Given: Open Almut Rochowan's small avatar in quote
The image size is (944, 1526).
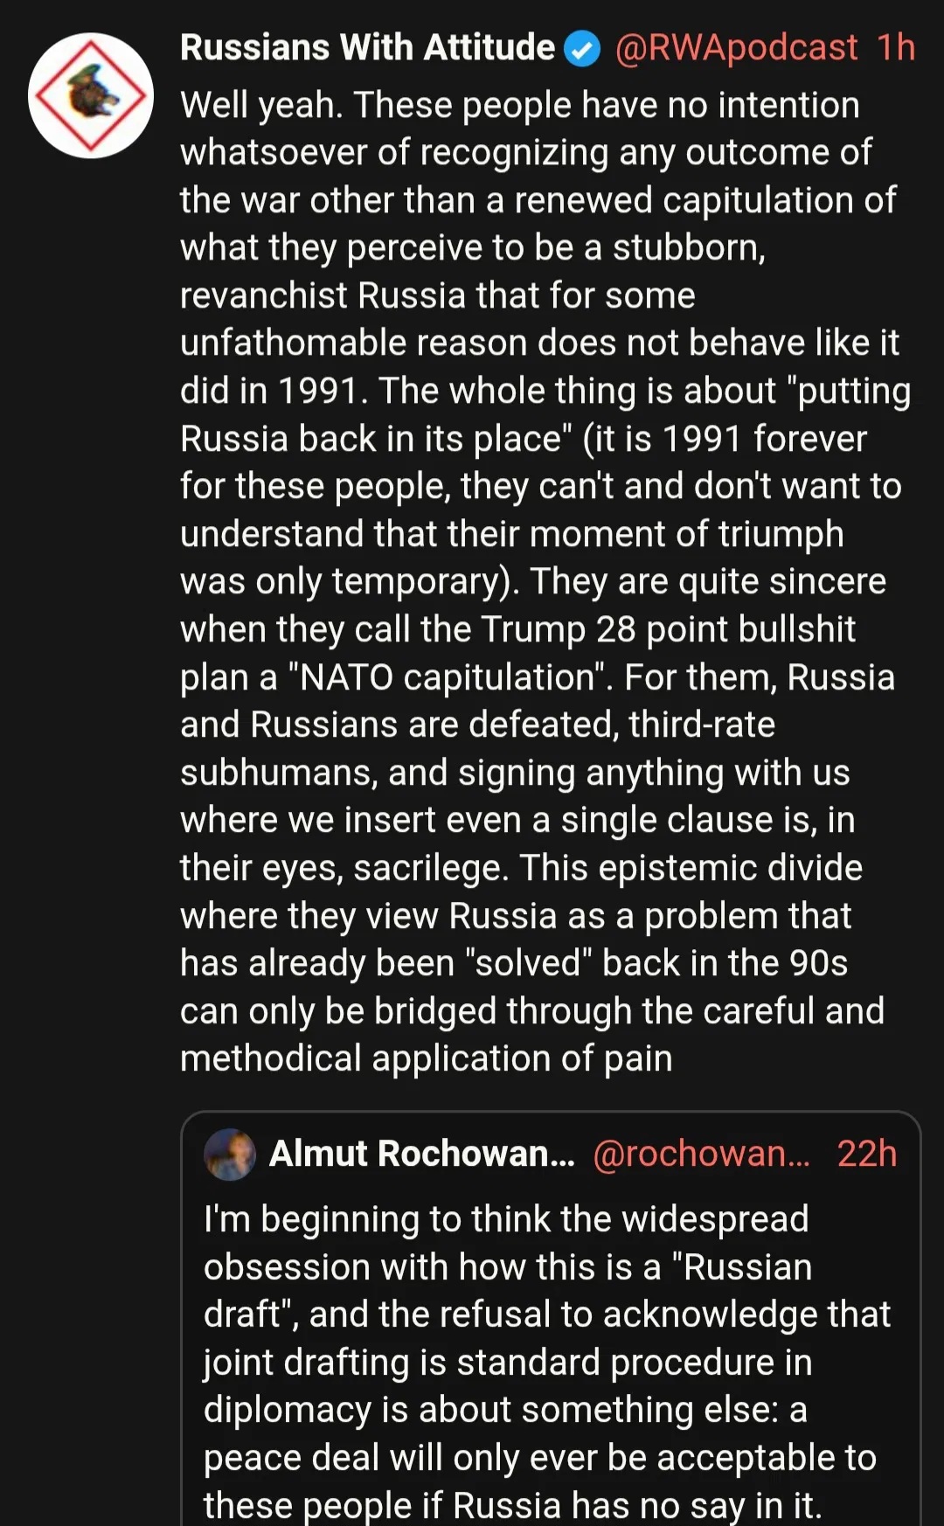Looking at the screenshot, I should click(230, 1154).
